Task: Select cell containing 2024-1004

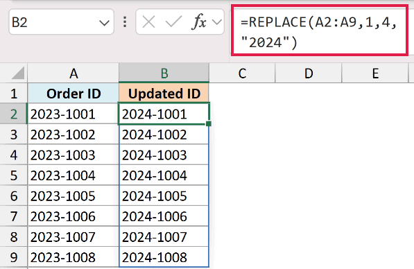Action: (164, 175)
